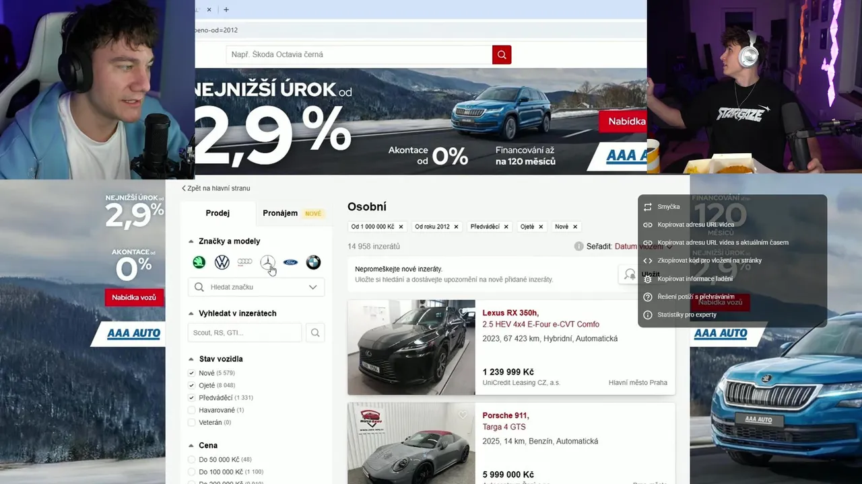The width and height of the screenshot is (862, 484).
Task: Uncheck the Nové checkbox
Action: (191, 373)
